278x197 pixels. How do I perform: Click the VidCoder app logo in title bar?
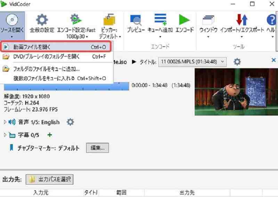3,4
